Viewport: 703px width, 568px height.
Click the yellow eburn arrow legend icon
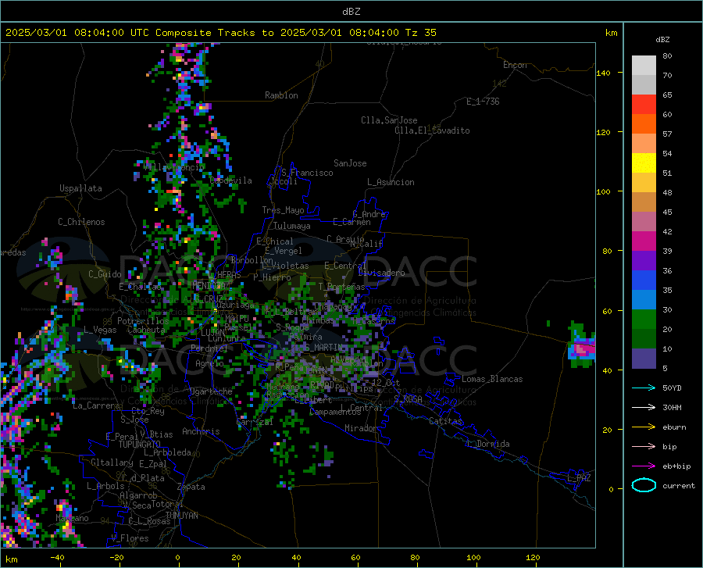pyautogui.click(x=644, y=427)
